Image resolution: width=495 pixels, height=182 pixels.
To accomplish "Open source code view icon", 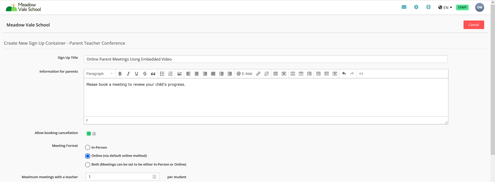I will click(361, 74).
